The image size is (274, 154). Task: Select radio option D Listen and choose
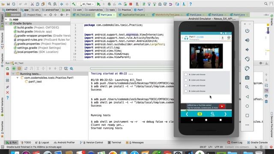[186, 91]
